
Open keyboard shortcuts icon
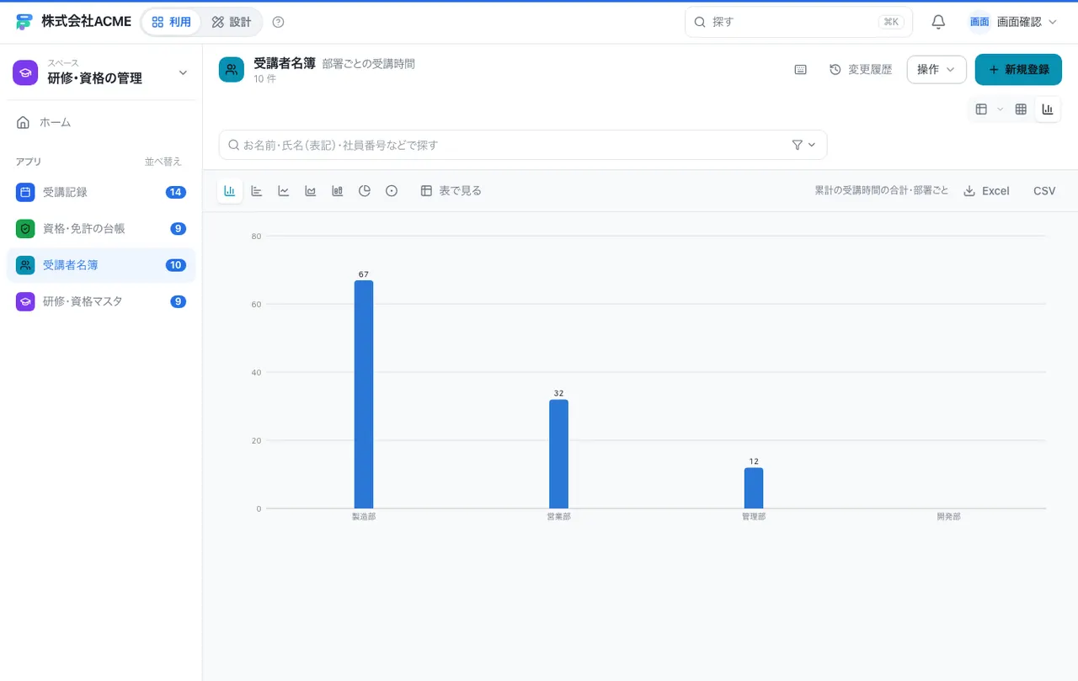pyautogui.click(x=801, y=70)
